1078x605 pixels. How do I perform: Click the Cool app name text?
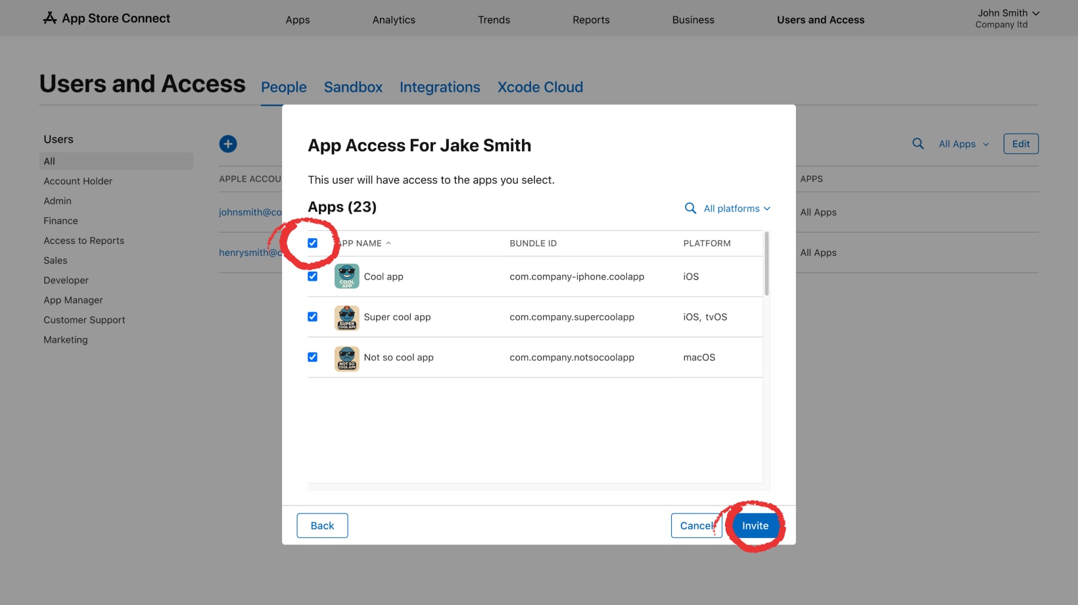click(x=383, y=277)
